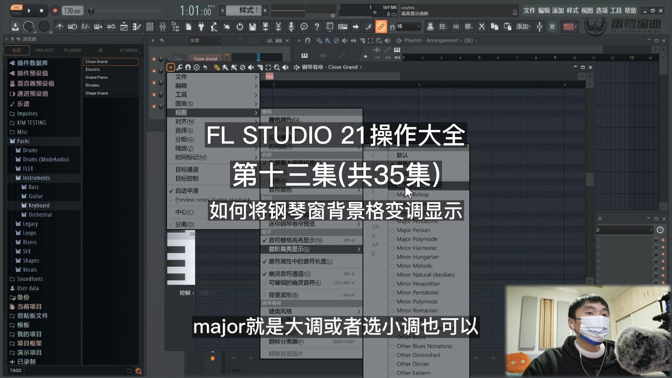The width and height of the screenshot is (672, 378).
Task: Open the 线 snap dropdown in toolbar
Action: tap(408, 26)
